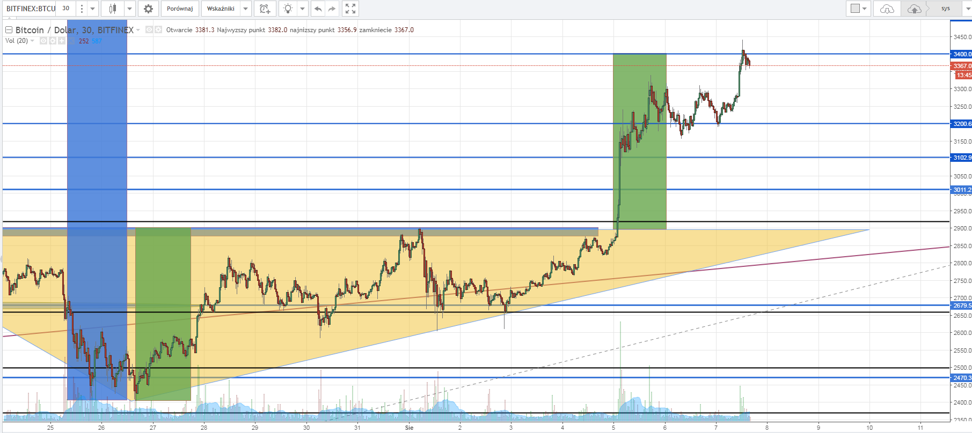The width and height of the screenshot is (972, 433).
Task: Toggle visibility eye for Bitcoin / Dolar series
Action: pos(149,30)
